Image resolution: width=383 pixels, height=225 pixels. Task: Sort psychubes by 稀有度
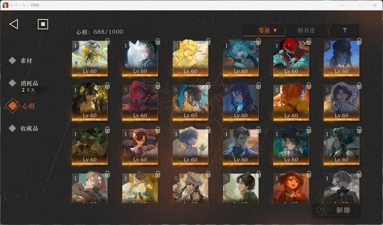tap(306, 31)
